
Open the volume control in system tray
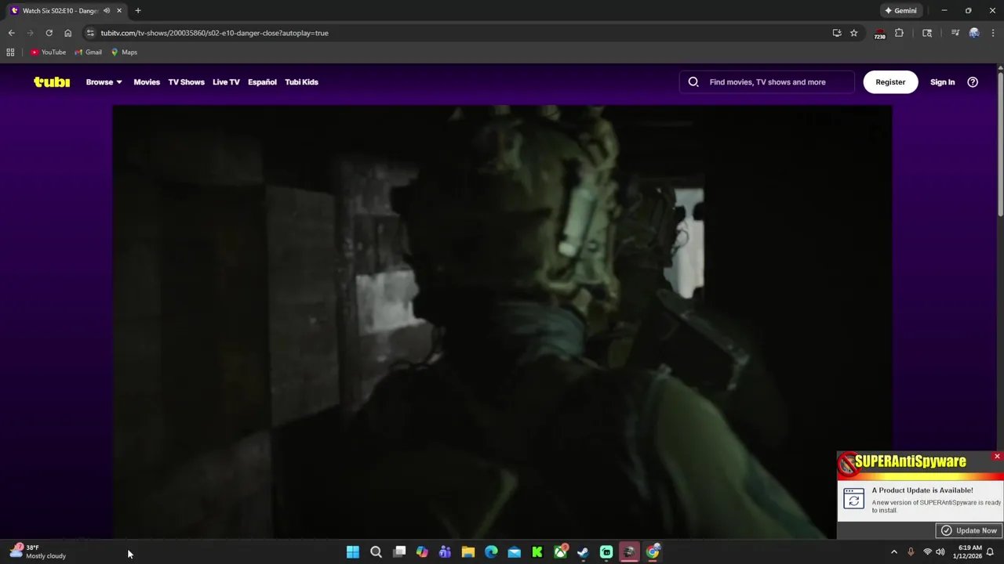[x=940, y=552]
